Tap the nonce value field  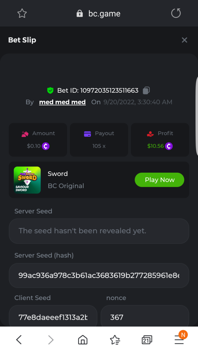pos(145,317)
